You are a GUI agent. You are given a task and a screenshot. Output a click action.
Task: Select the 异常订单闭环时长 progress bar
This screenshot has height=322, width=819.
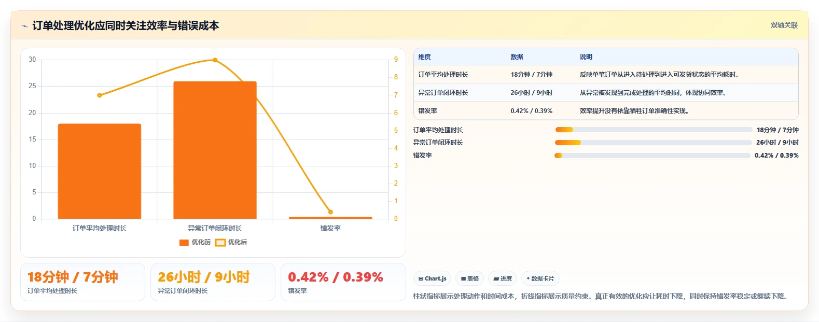click(654, 143)
